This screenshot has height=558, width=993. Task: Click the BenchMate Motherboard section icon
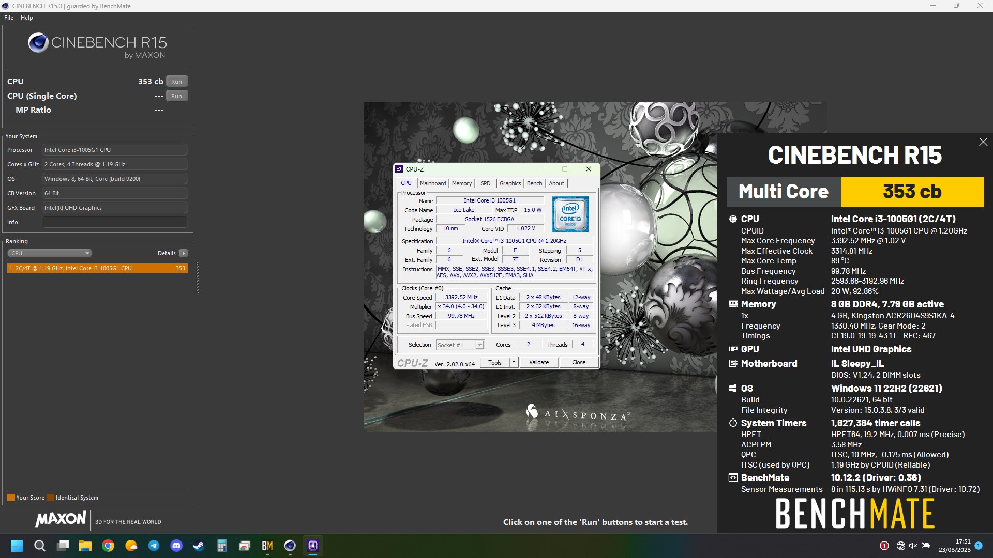[733, 363]
